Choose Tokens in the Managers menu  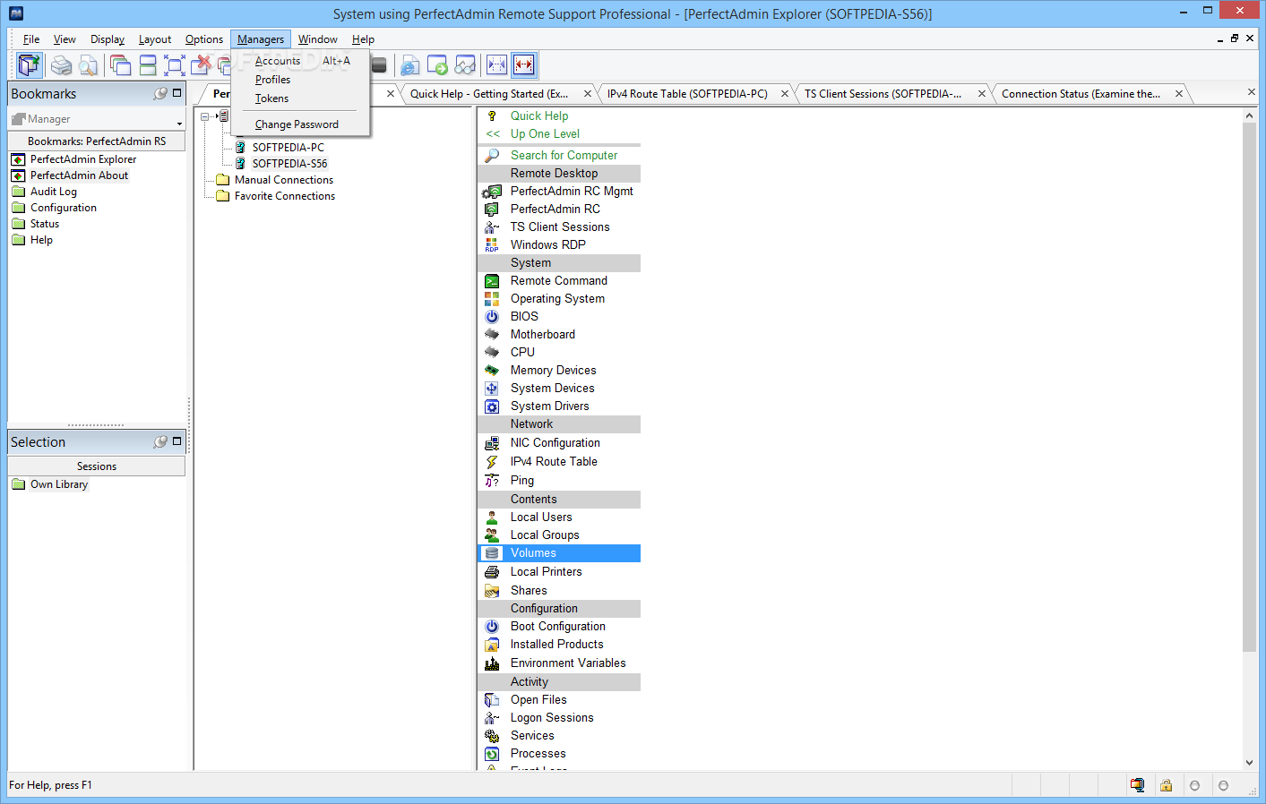(300, 98)
